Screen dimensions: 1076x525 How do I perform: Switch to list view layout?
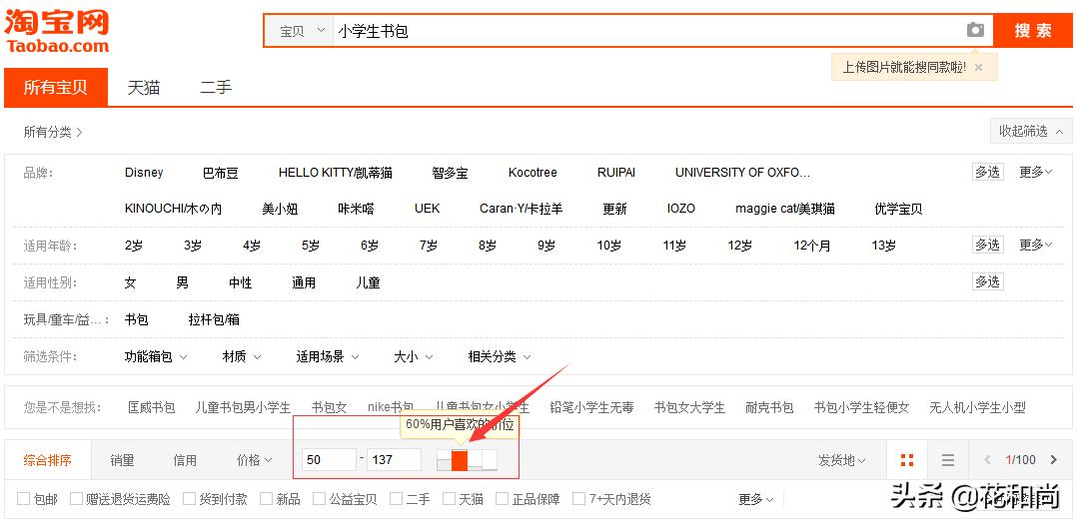(948, 460)
